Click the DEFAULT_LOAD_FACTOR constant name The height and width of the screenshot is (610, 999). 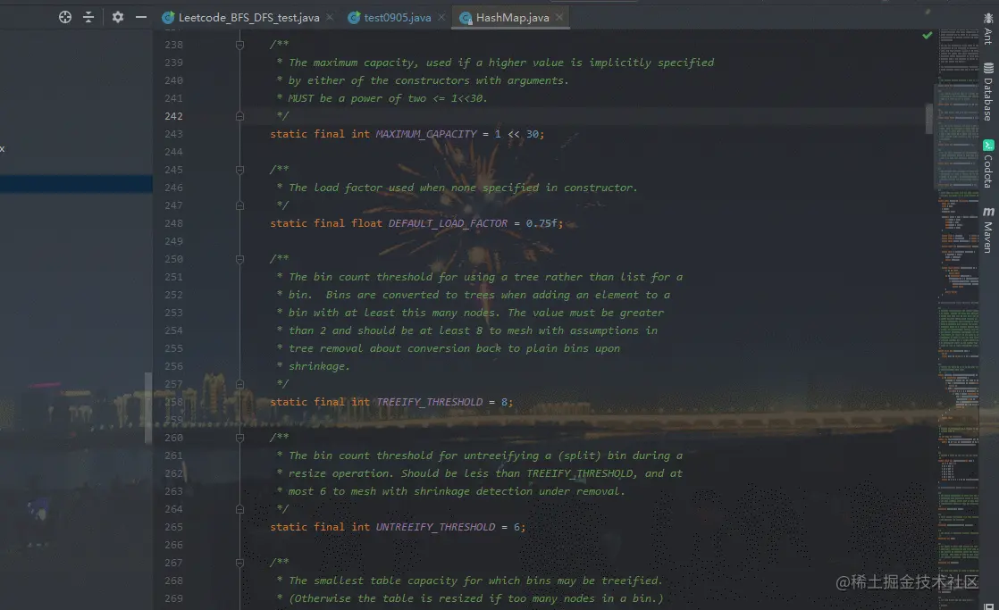448,223
